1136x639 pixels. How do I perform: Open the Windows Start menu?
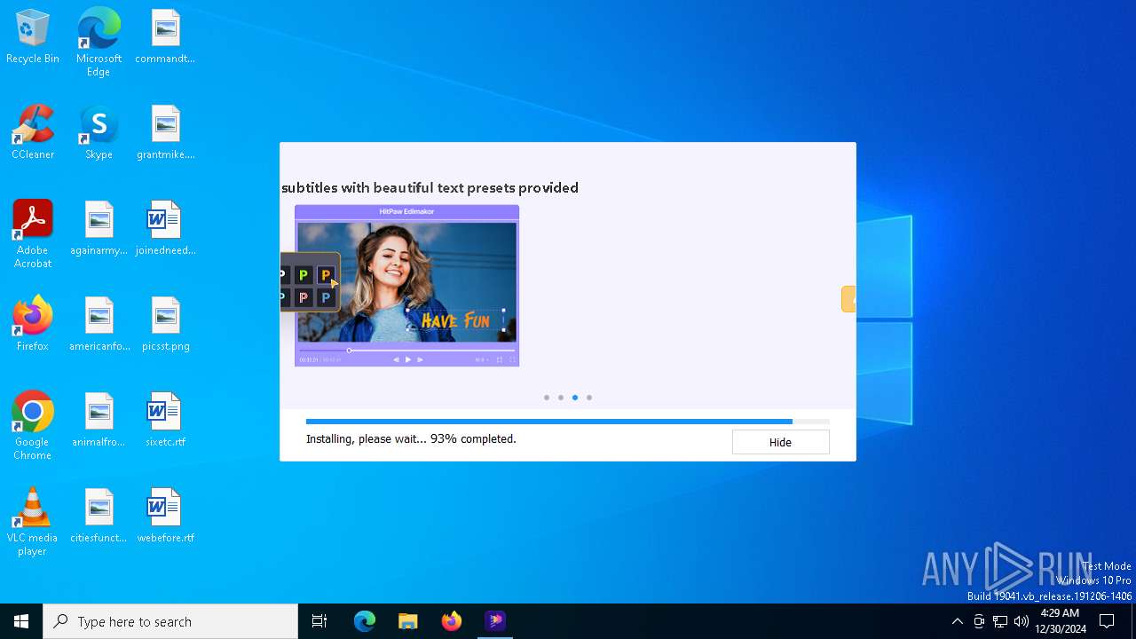coord(21,621)
